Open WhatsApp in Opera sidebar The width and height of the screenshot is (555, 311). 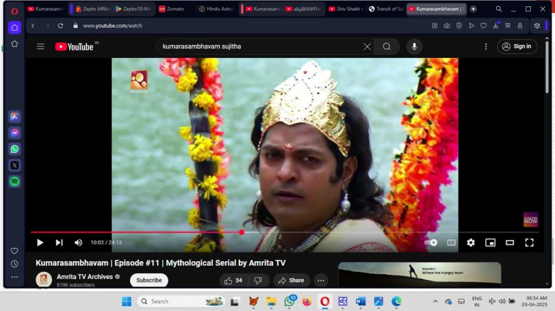15,149
